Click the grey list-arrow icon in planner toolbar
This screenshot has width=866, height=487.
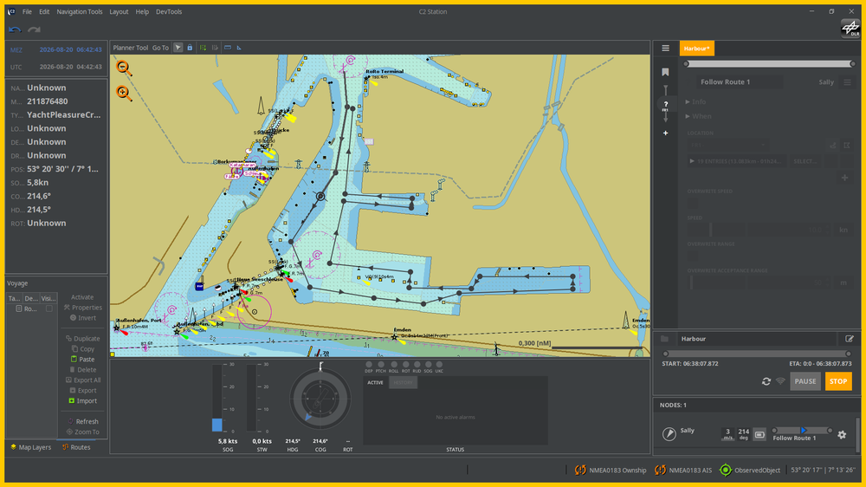pos(215,48)
